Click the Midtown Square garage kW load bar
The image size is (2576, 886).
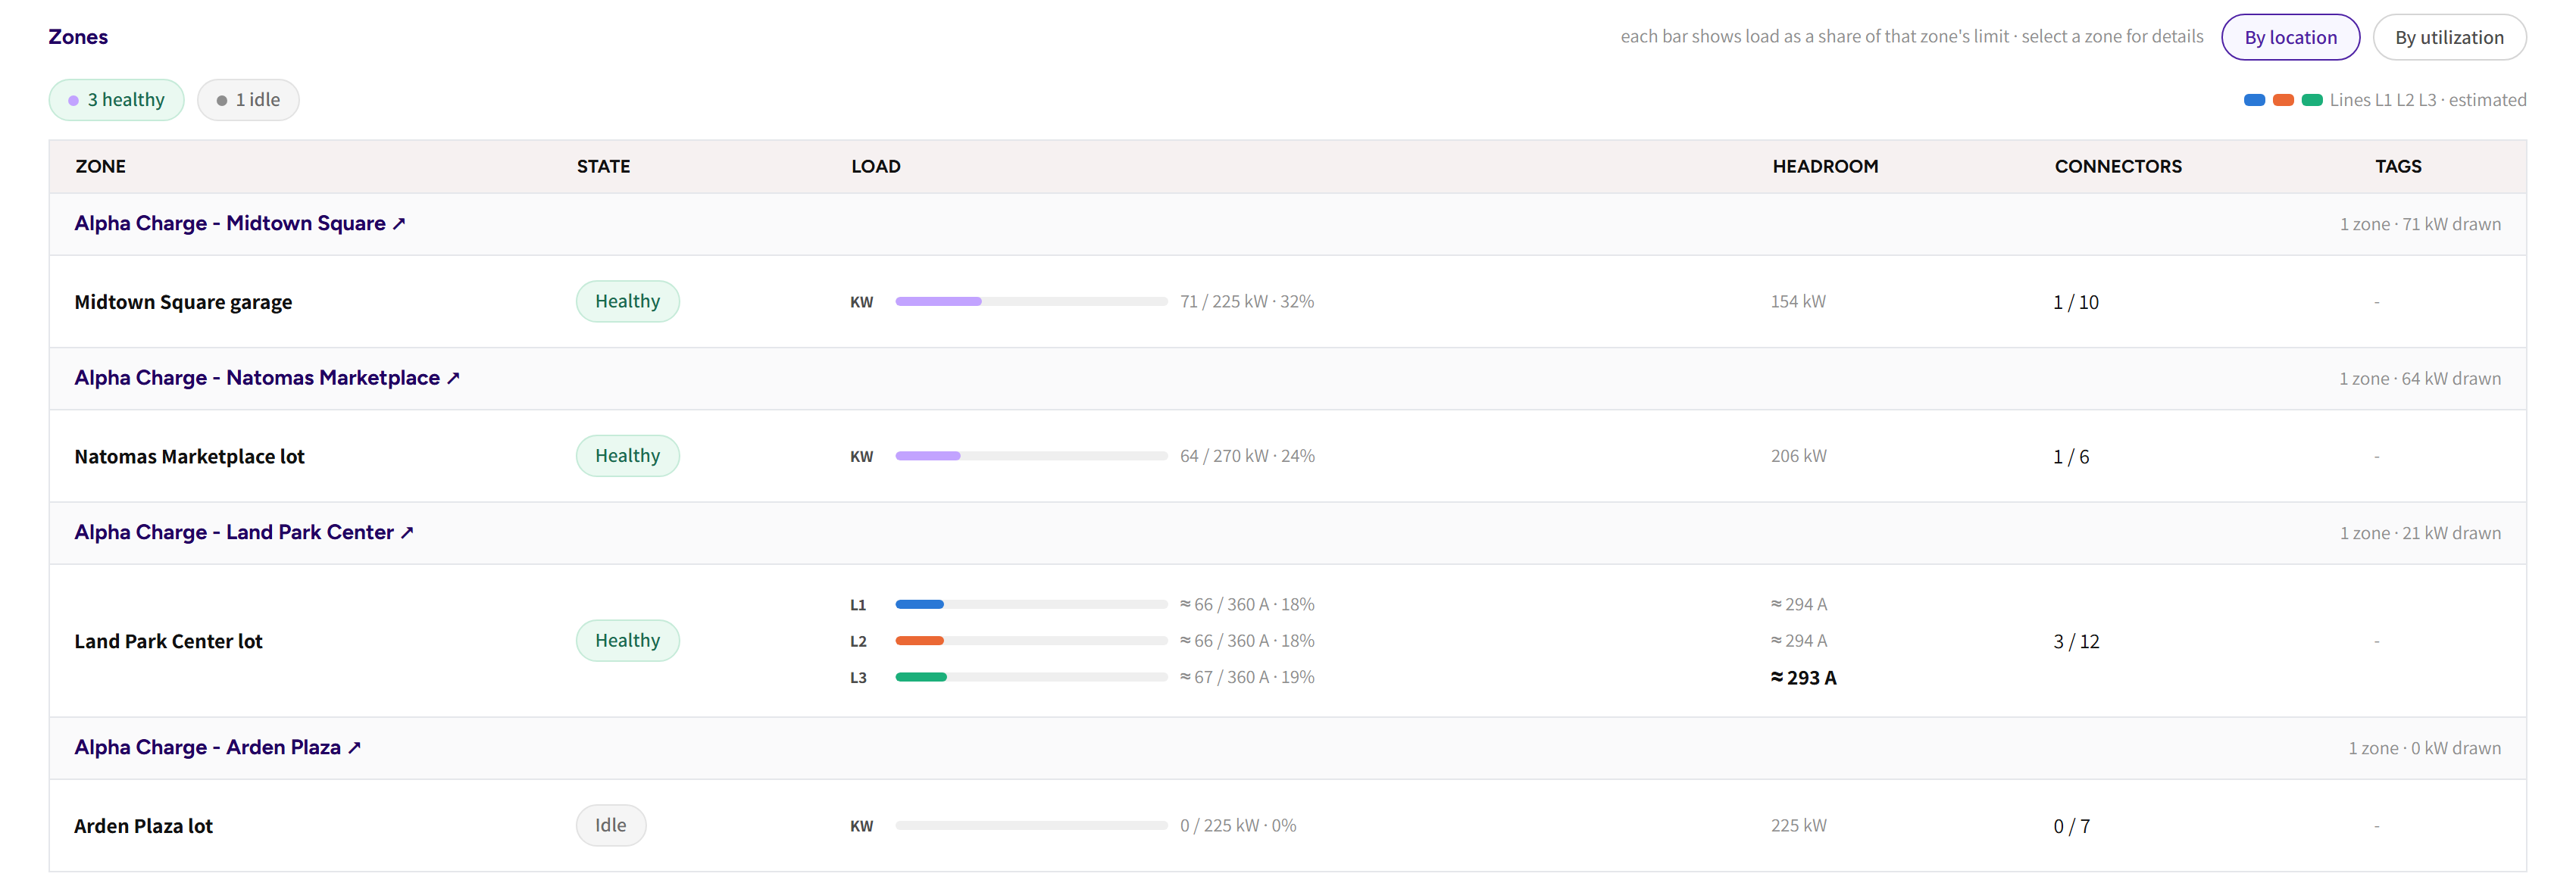(x=1031, y=302)
